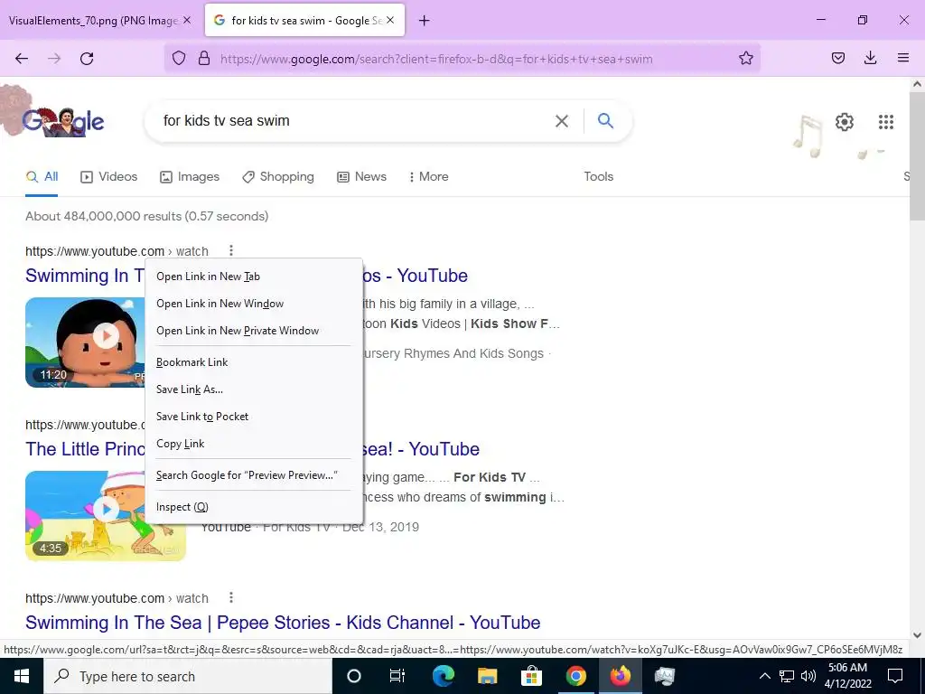Switch to the Videos results tab
Screen dimensions: 925x694
tap(109, 176)
